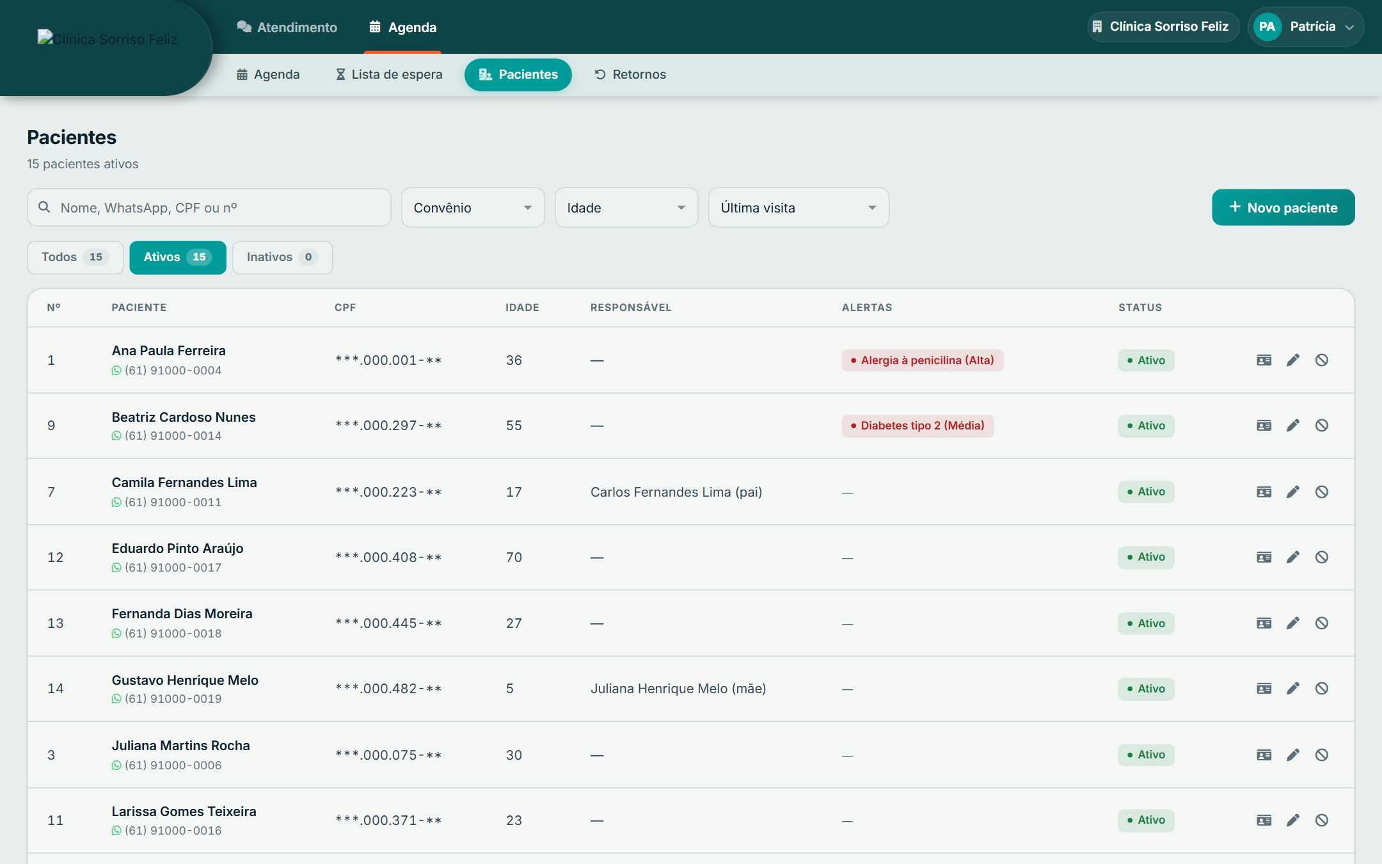Screen dimensions: 1382x864
Task: Open record card icon for Beatriz Cardoso Nunes
Action: pos(1264,426)
